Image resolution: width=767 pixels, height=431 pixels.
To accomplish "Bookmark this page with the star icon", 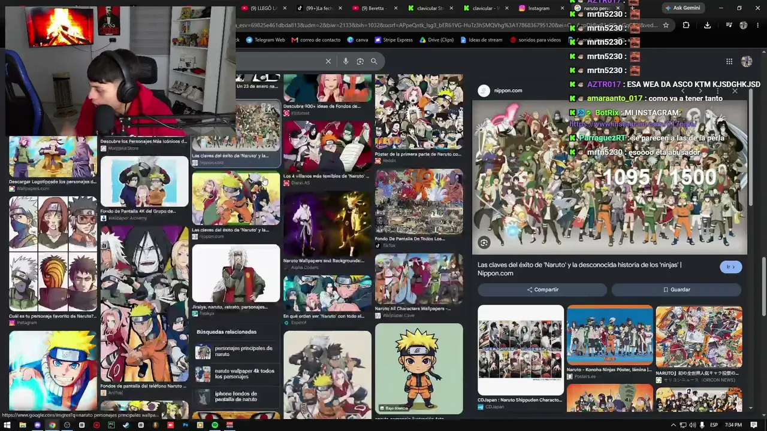I will point(666,25).
